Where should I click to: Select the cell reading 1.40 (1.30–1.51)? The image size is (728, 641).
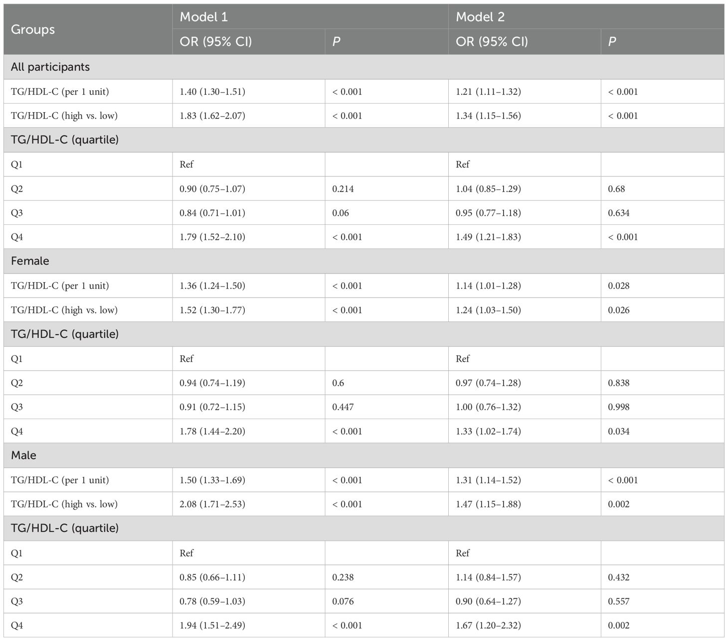tap(212, 92)
